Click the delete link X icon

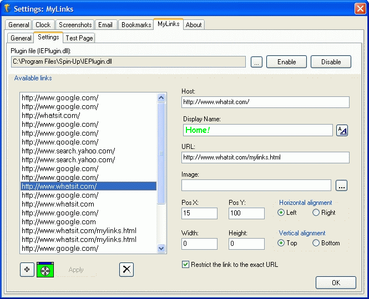coord(127,270)
